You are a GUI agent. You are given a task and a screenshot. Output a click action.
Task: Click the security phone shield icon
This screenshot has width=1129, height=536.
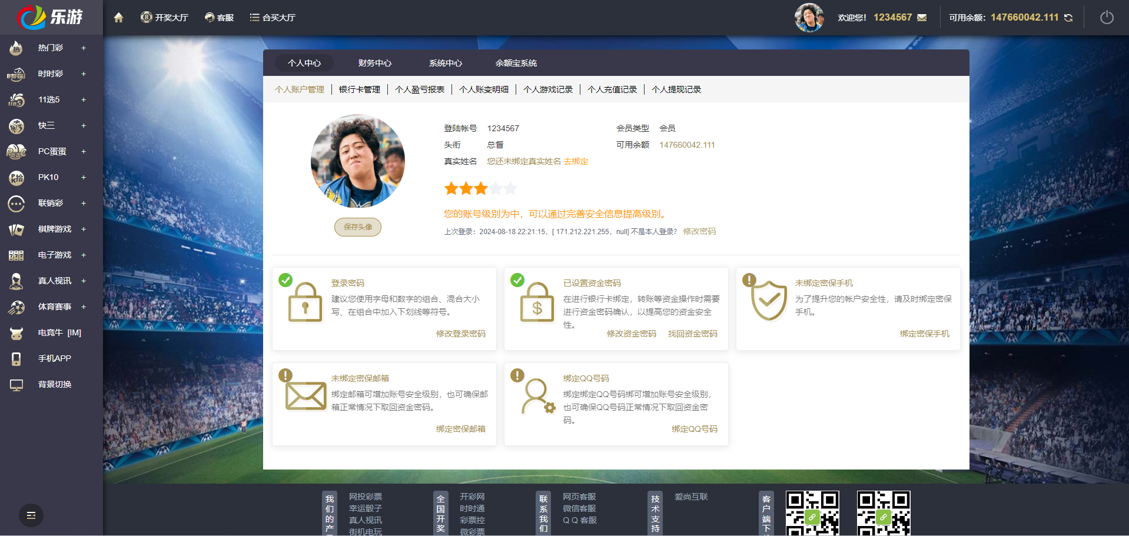(769, 301)
